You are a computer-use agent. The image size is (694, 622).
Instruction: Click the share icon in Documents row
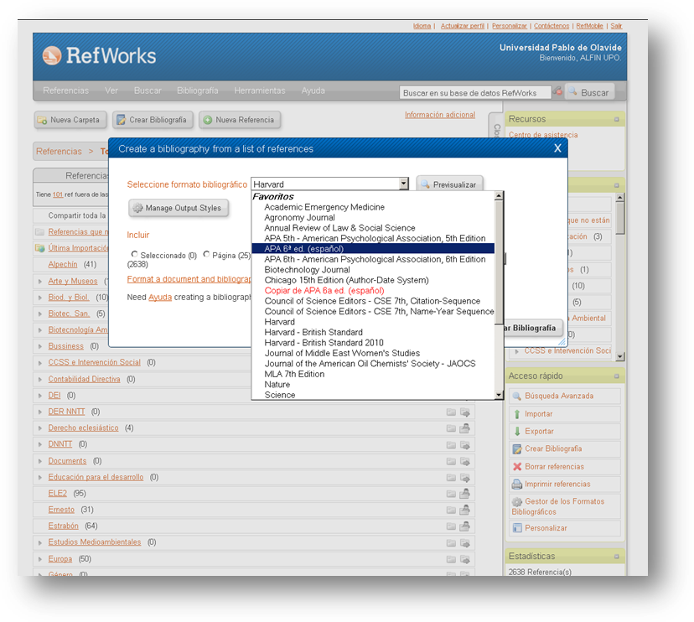464,461
